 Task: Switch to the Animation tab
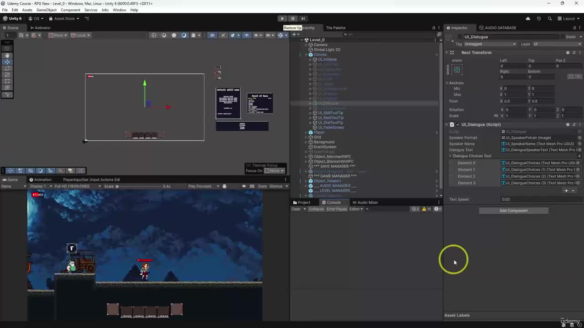tap(41, 179)
